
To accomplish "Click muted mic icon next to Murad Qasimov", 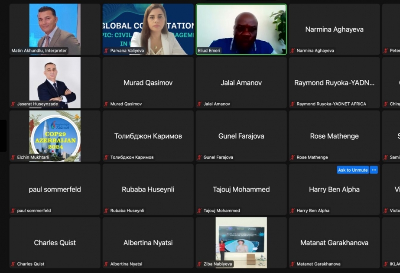I will pos(106,104).
